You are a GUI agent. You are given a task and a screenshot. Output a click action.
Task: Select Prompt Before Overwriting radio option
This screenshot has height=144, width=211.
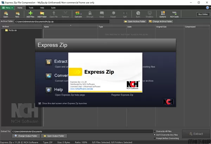(155, 138)
